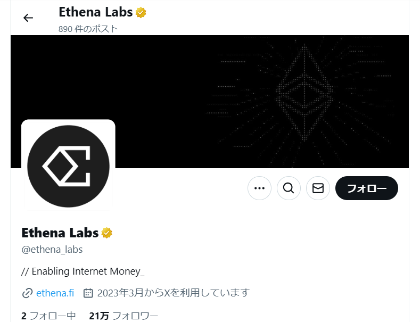Click the Ethena Labs title in header
The height and width of the screenshot is (322, 420).
96,12
